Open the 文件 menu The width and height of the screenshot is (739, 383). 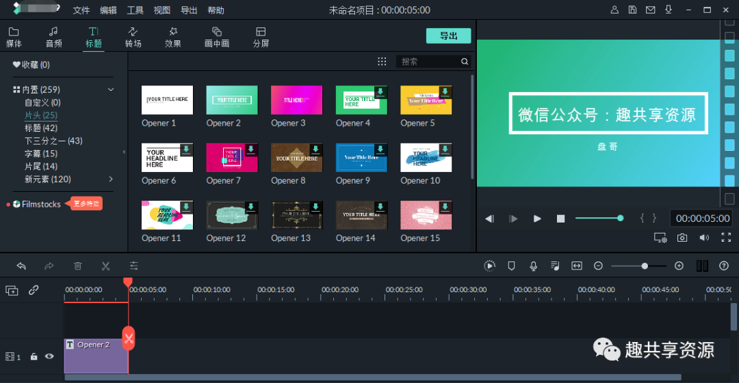81,10
